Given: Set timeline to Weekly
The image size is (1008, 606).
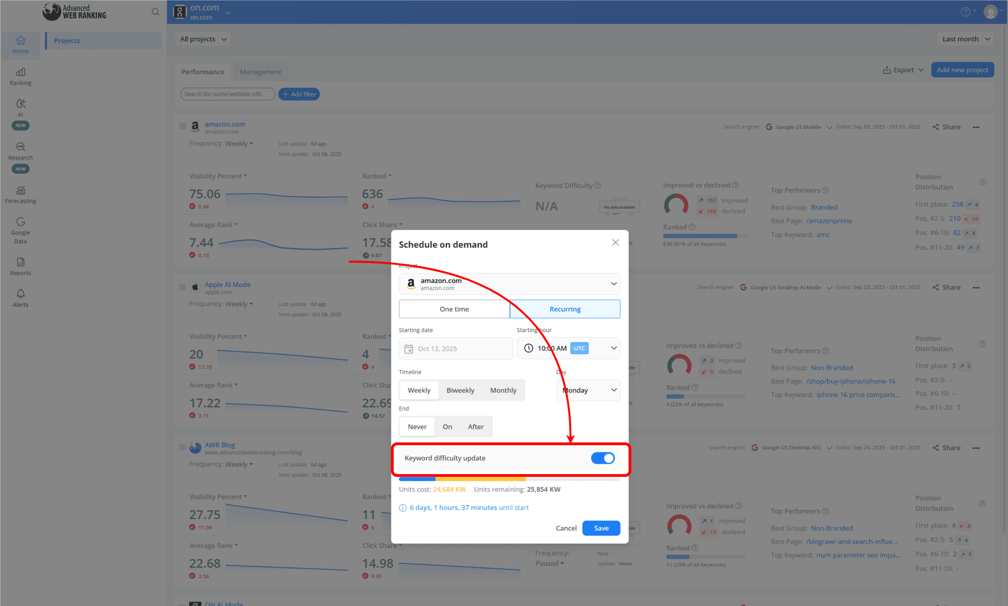Looking at the screenshot, I should 419,391.
